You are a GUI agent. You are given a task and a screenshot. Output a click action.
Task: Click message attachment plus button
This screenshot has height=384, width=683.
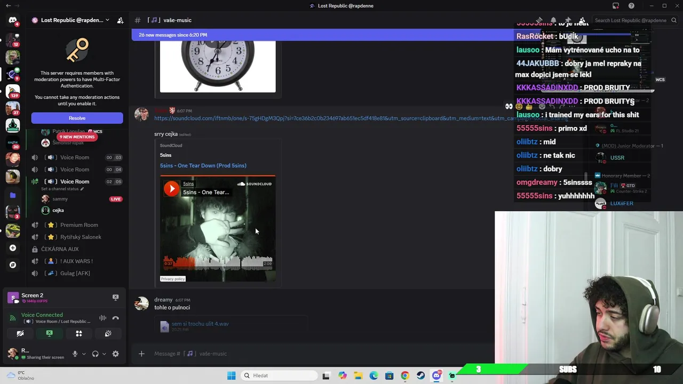pyautogui.click(x=141, y=354)
